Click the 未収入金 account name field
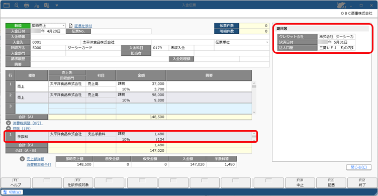 click(x=181, y=48)
